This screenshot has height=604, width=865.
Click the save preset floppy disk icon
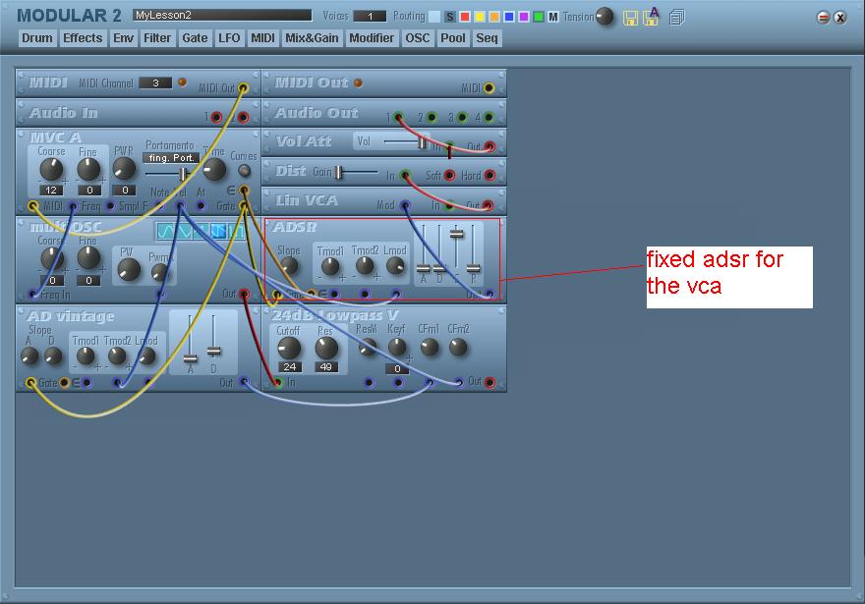coord(630,18)
